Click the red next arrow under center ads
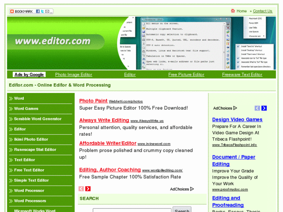This screenshot has height=212, width=283. pos(88,189)
